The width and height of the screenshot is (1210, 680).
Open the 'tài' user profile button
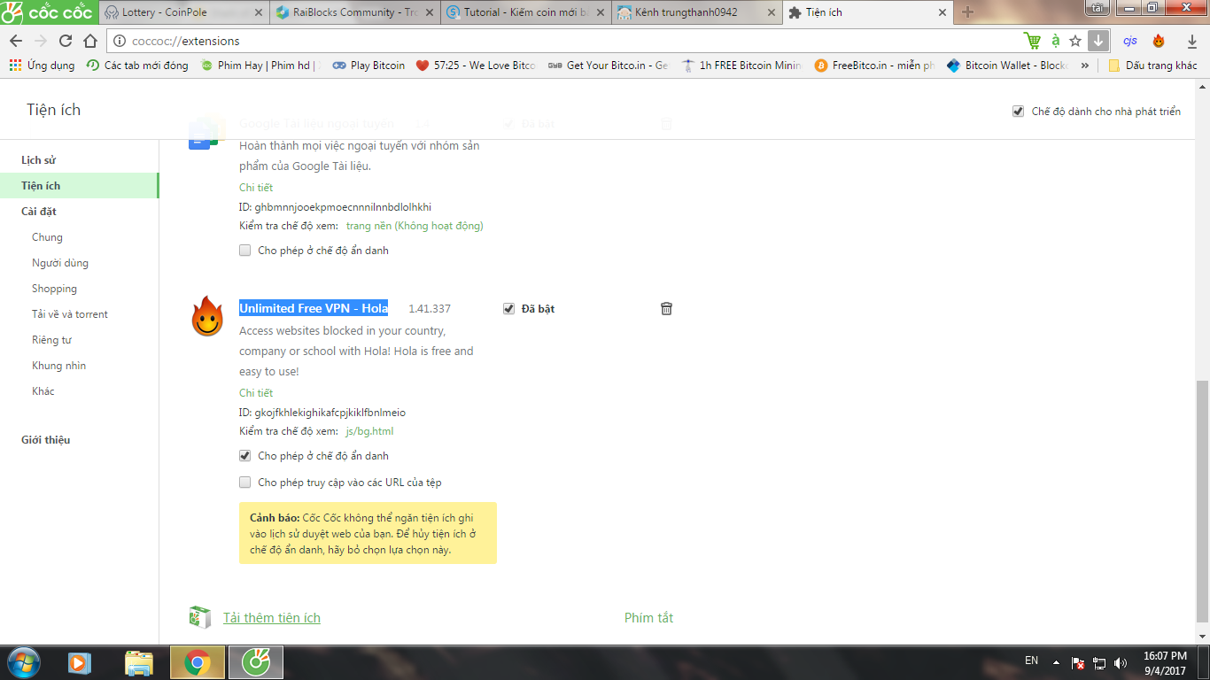pyautogui.click(x=1098, y=7)
